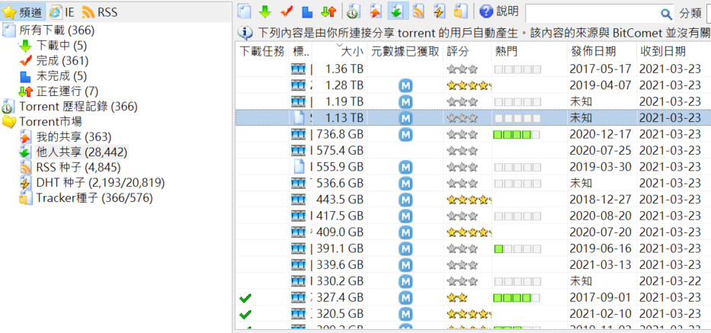Click the Torrent history clock toolbar icon

[353, 11]
